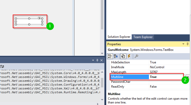Image resolution: width=191 pixels, height=105 pixels.
Task: Pin the Properties panel
Action: (x=188, y=44)
